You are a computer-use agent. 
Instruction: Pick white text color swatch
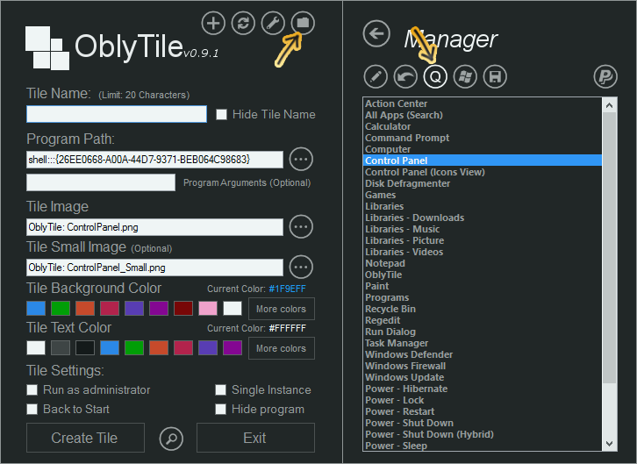(36, 348)
